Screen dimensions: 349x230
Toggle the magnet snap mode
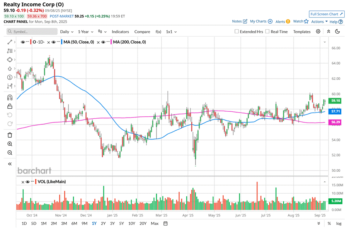tap(10, 97)
